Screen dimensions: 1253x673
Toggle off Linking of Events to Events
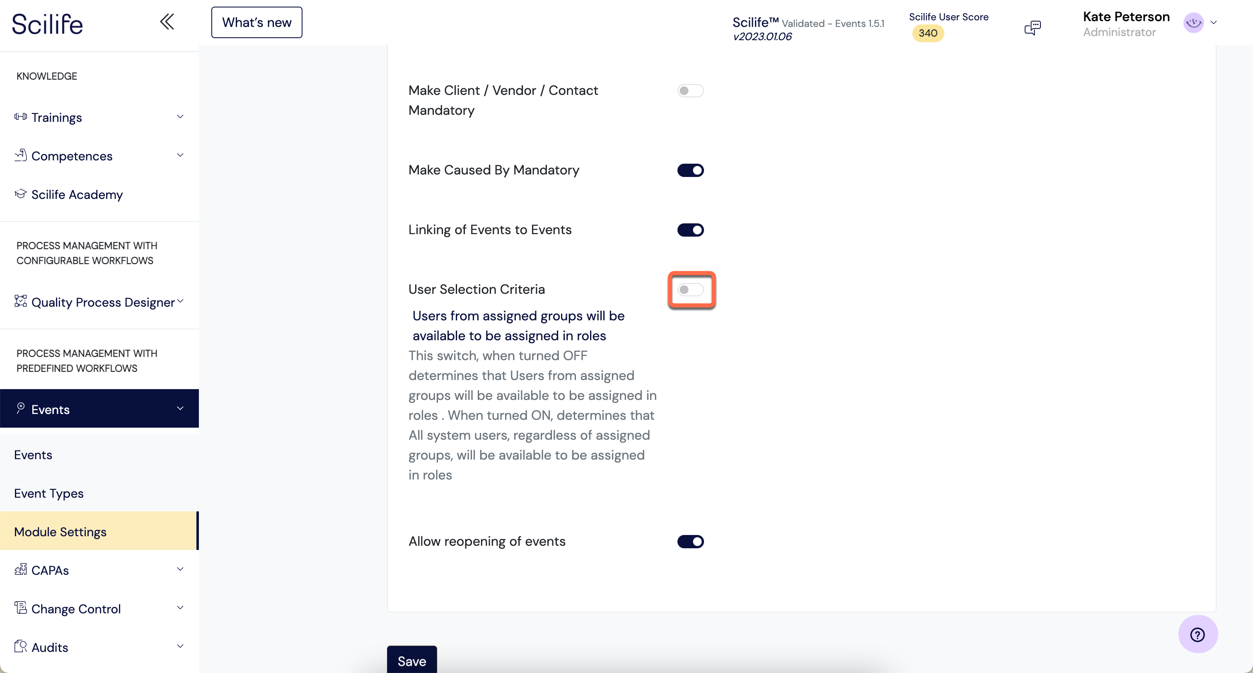tap(690, 230)
